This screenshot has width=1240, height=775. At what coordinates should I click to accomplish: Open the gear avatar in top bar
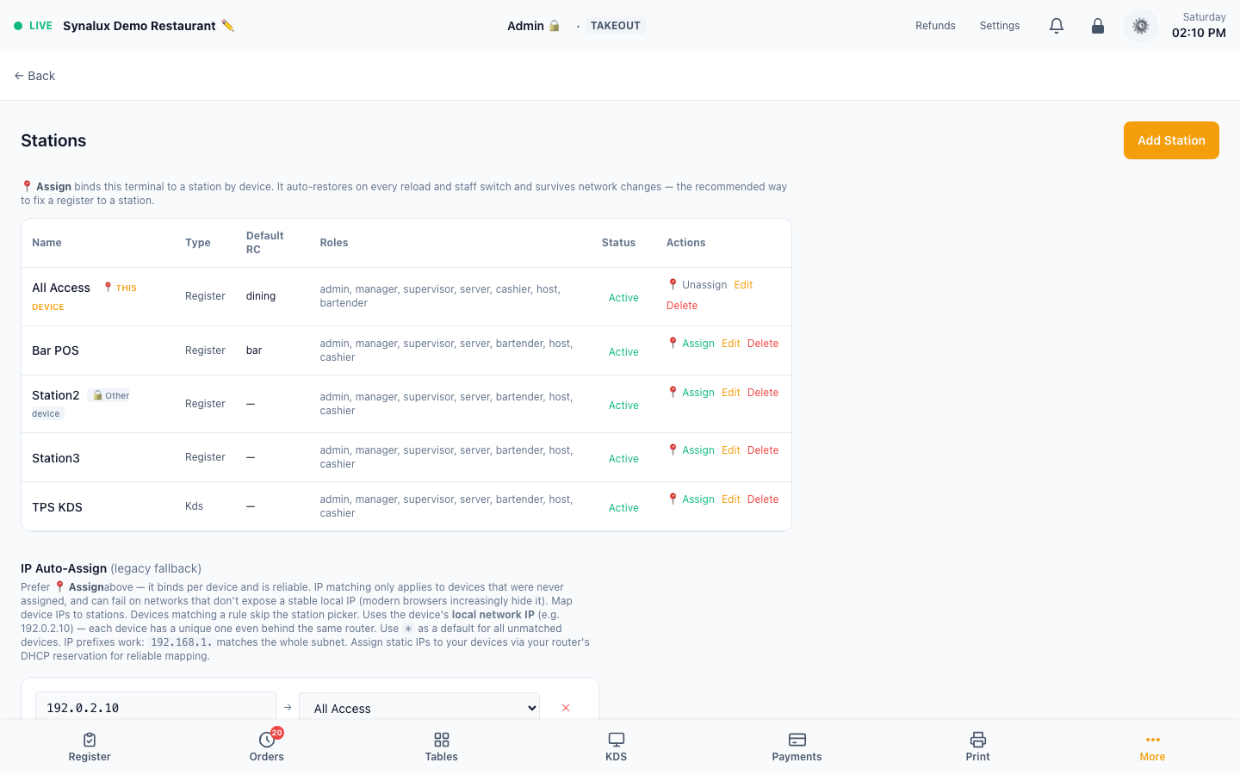pos(1141,26)
